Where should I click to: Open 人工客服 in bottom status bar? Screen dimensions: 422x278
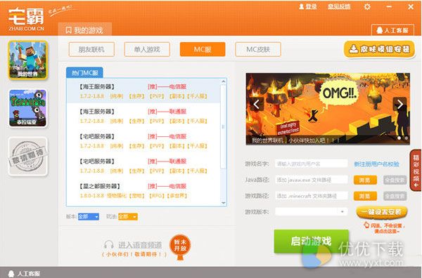(x=24, y=274)
